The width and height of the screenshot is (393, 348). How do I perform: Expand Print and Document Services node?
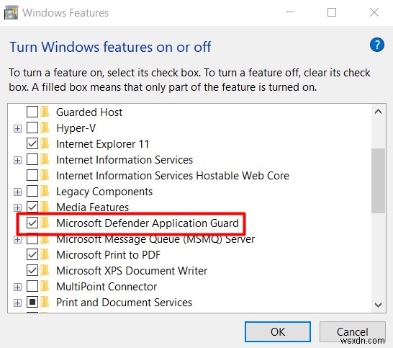17,303
